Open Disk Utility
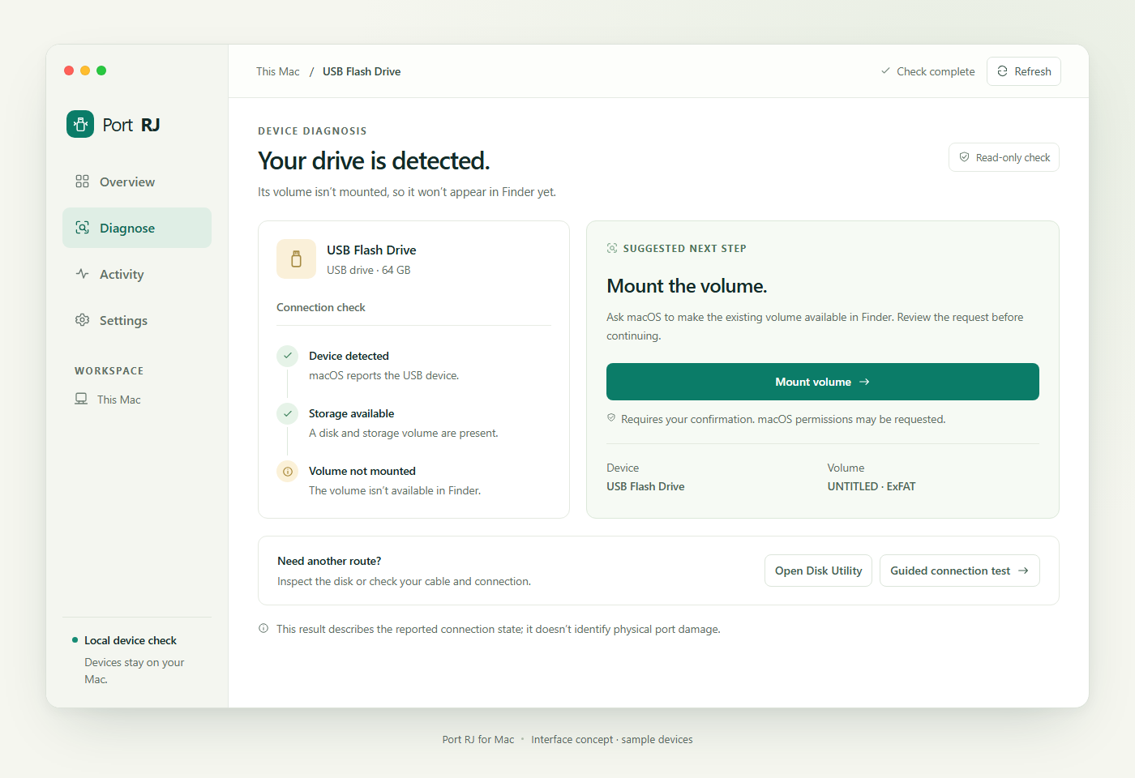1135x778 pixels. [x=818, y=571]
